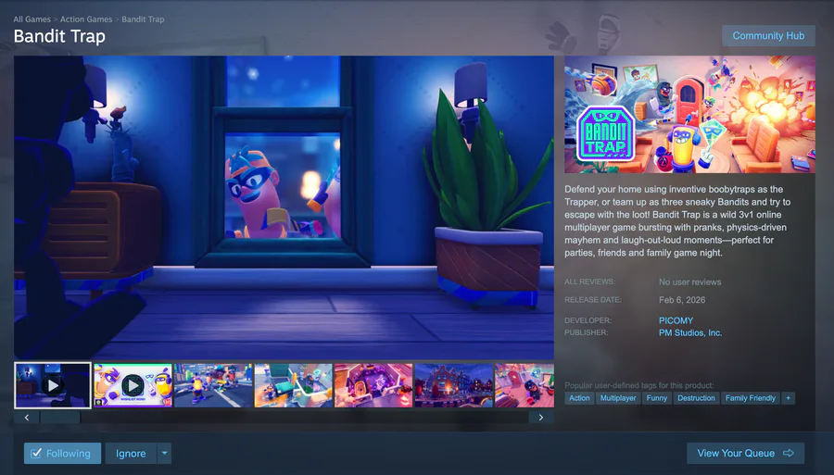Image resolution: width=834 pixels, height=475 pixels.
Task: Open Action Games breadcrumb link
Action: click(86, 19)
